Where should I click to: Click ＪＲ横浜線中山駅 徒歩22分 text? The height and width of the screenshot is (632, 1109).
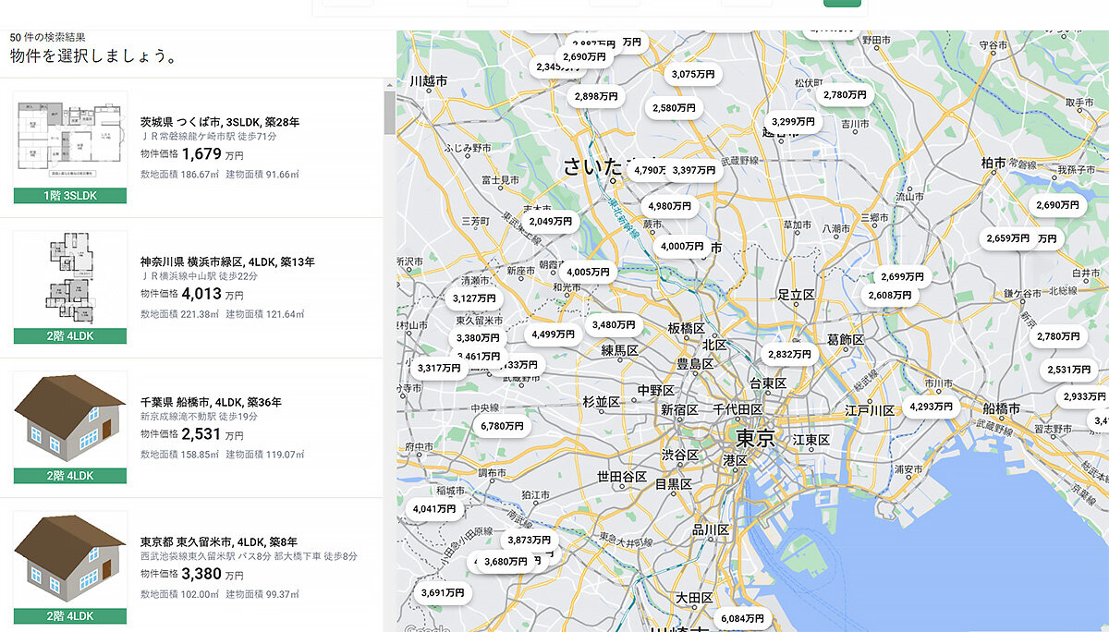point(199,277)
